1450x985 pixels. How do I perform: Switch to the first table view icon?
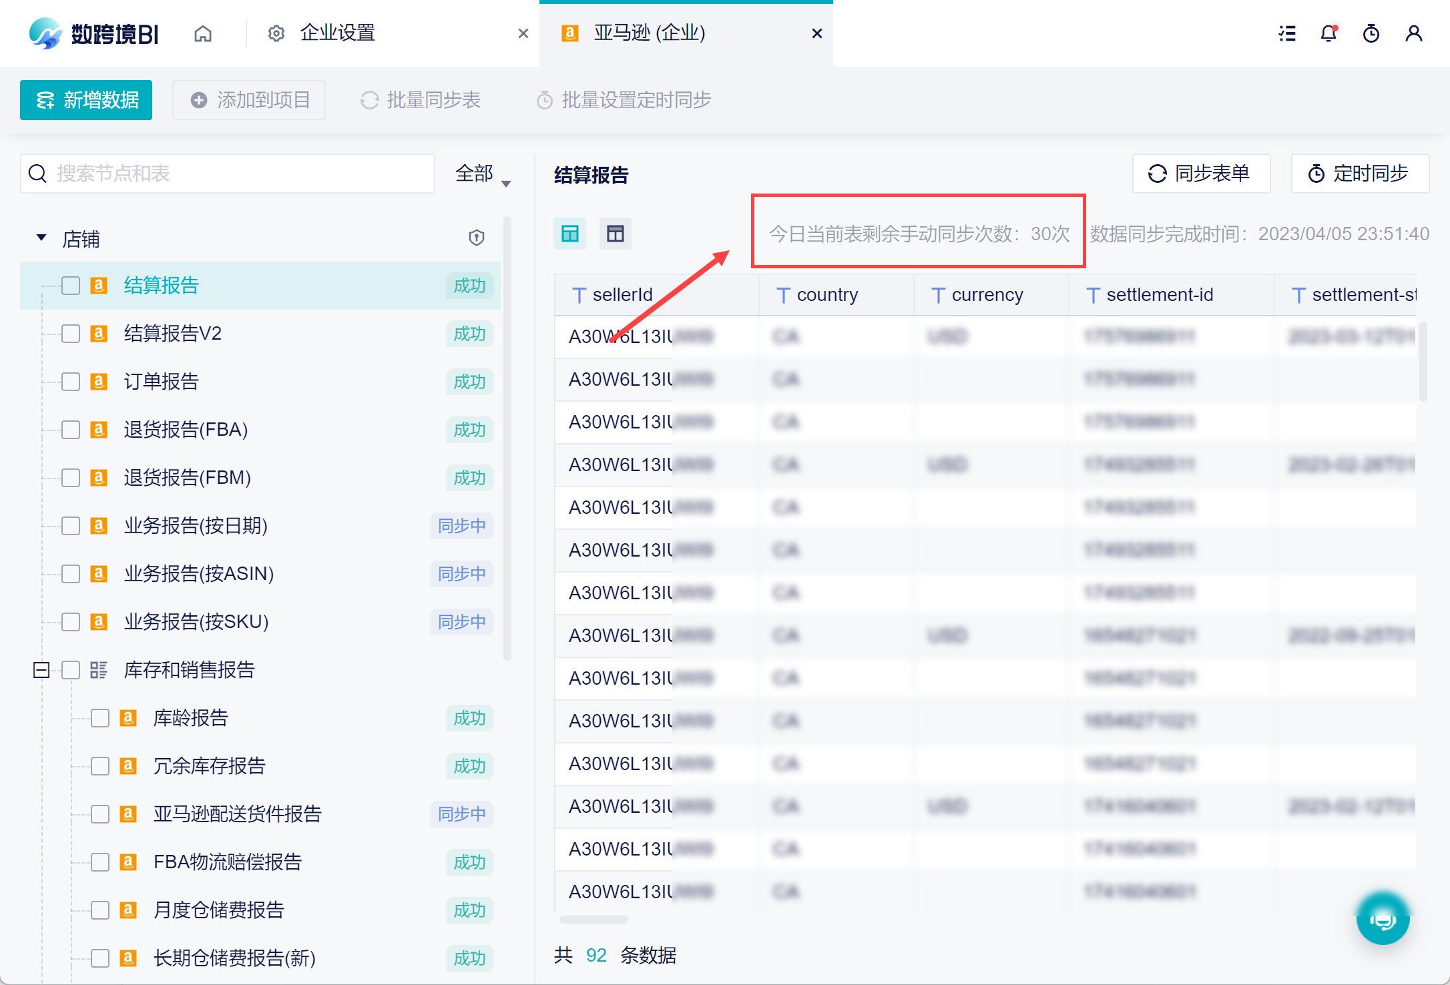[570, 234]
